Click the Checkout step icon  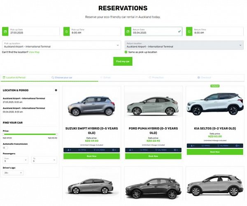click(x=199, y=77)
